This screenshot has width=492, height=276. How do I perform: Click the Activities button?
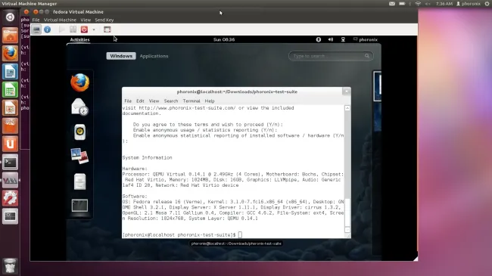click(79, 39)
